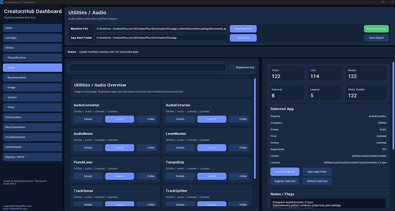Open Details for LevelMaster

tap(180, 147)
